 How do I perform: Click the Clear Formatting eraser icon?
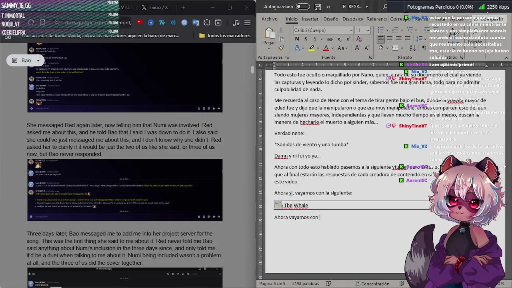click(359, 39)
